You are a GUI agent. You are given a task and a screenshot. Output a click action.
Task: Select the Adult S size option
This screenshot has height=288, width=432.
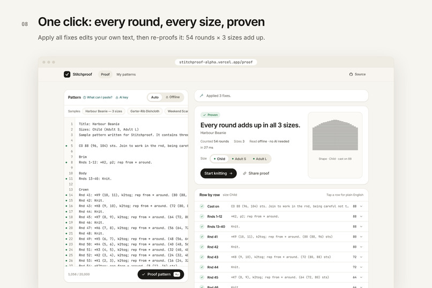pyautogui.click(x=239, y=159)
